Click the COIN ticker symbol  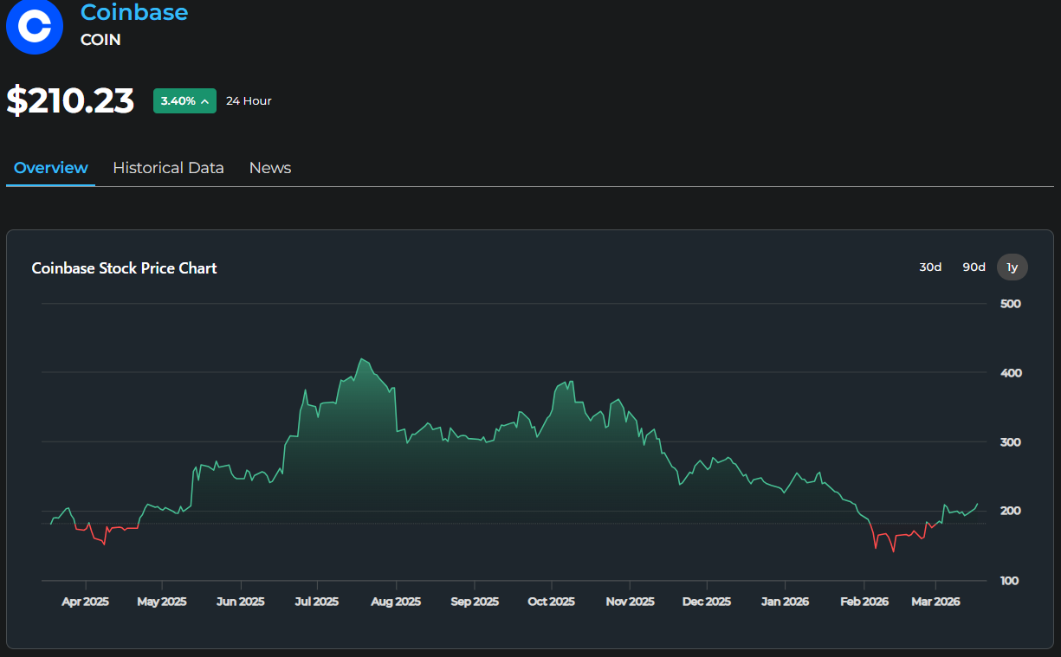tap(100, 40)
